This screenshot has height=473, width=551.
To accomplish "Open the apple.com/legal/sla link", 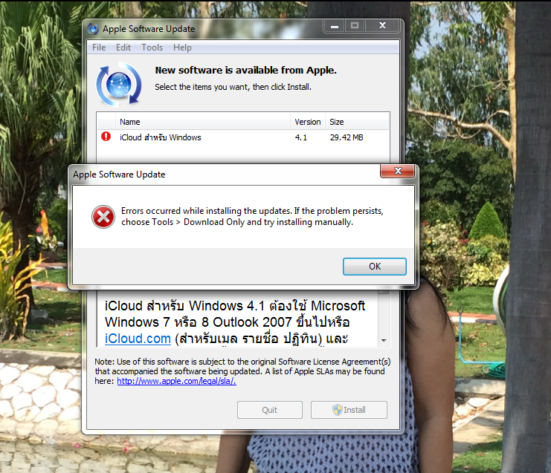I will [x=176, y=381].
